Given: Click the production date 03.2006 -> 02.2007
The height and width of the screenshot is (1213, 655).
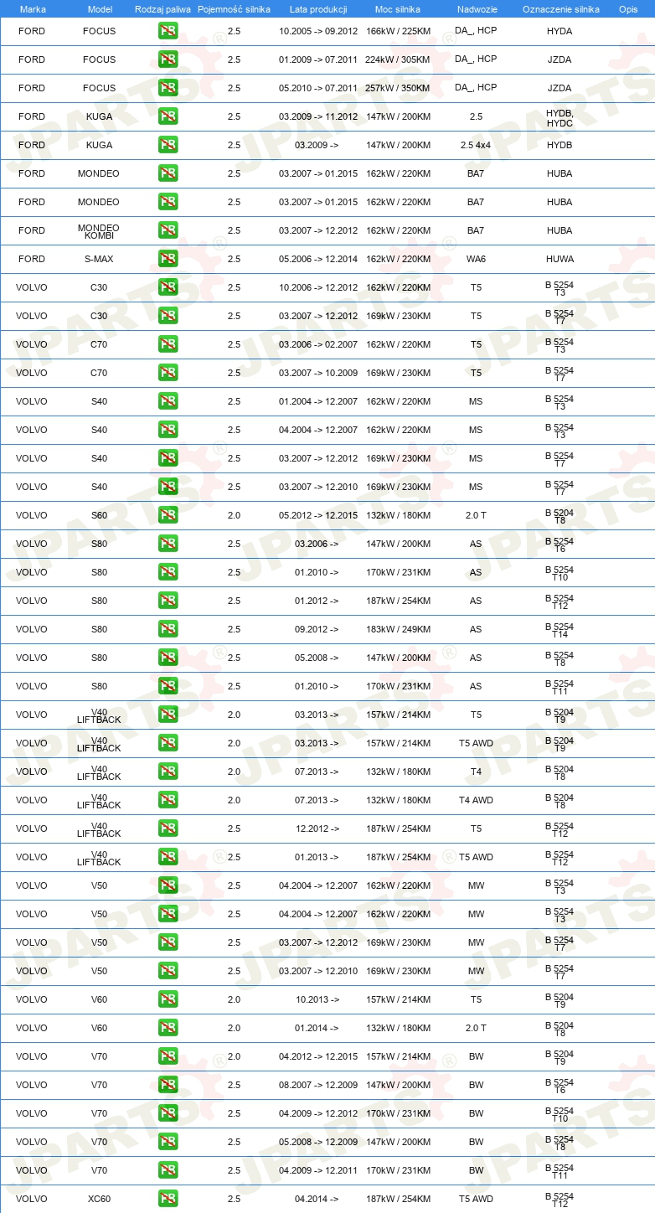Looking at the screenshot, I should pyautogui.click(x=318, y=344).
